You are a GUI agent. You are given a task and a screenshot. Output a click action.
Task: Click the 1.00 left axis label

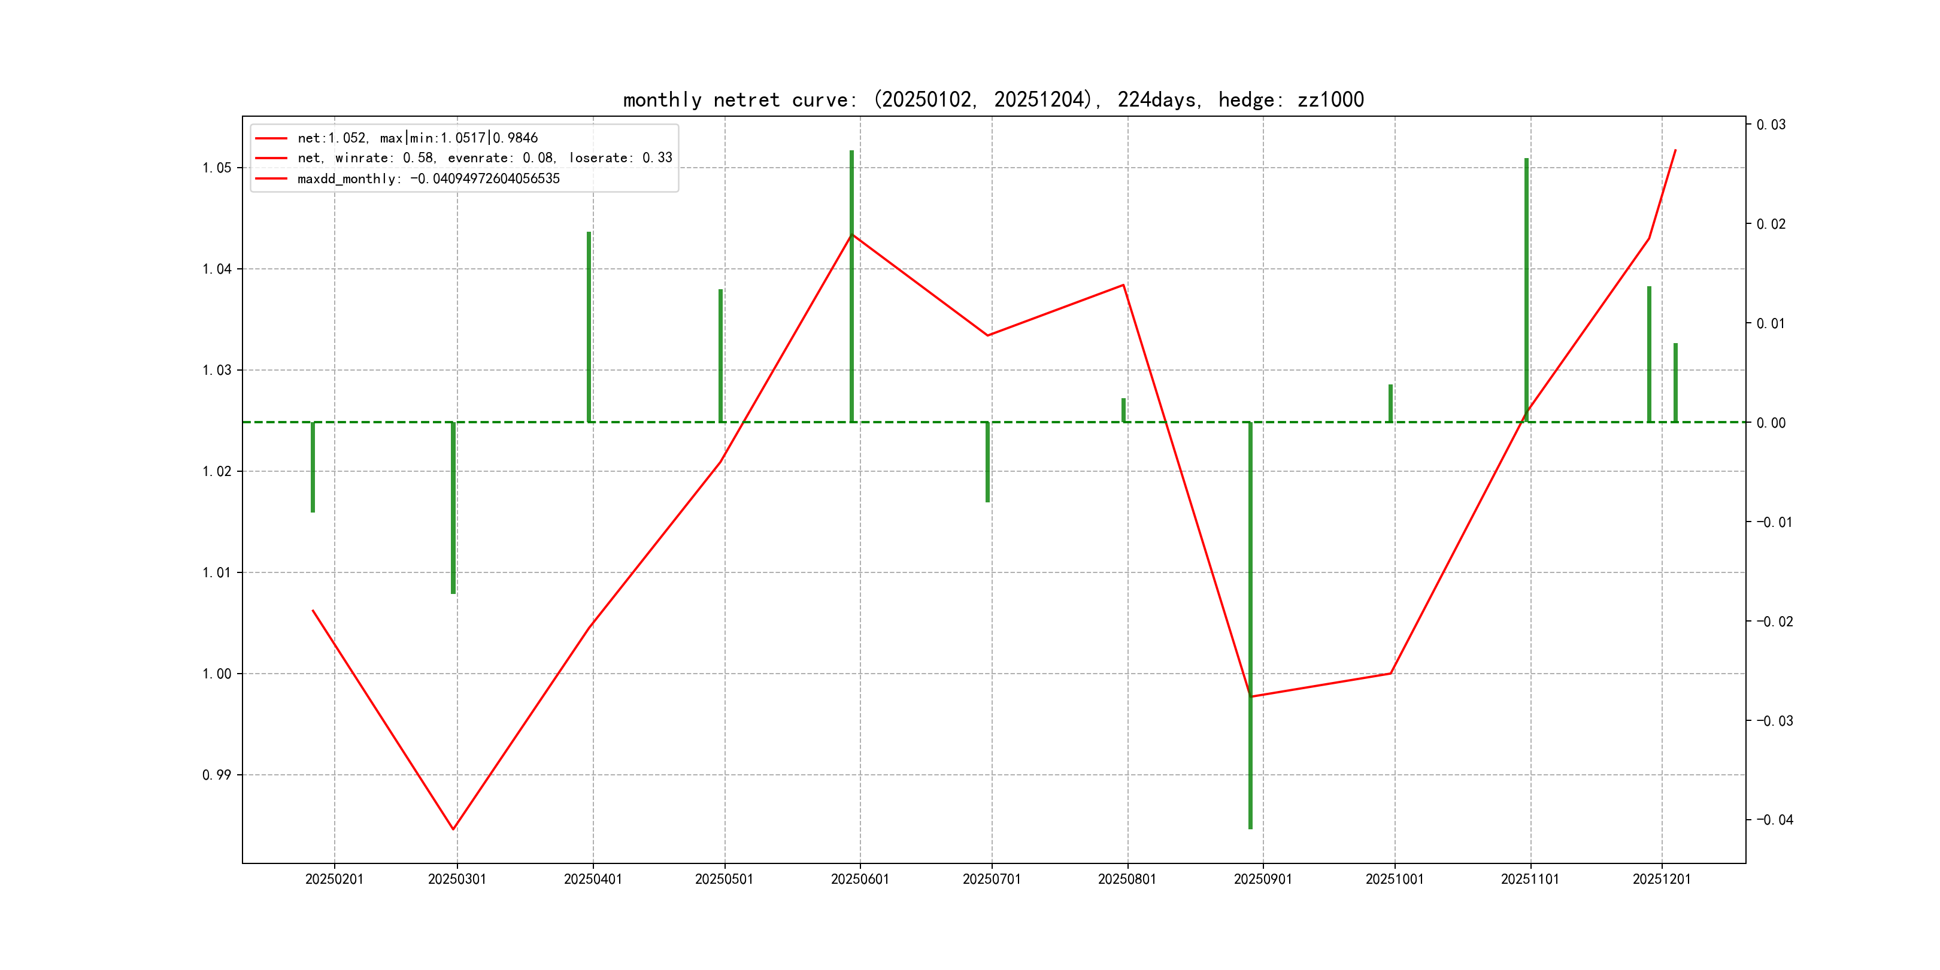217,673
